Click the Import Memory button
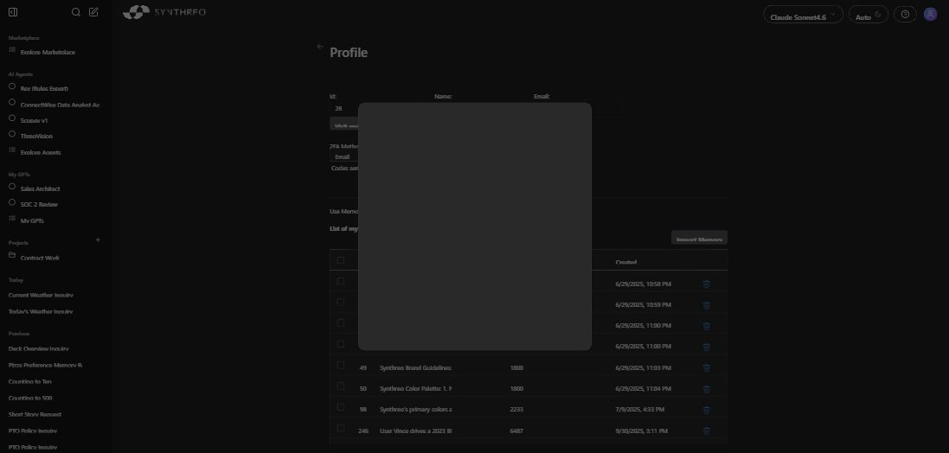The width and height of the screenshot is (949, 453). pos(699,238)
